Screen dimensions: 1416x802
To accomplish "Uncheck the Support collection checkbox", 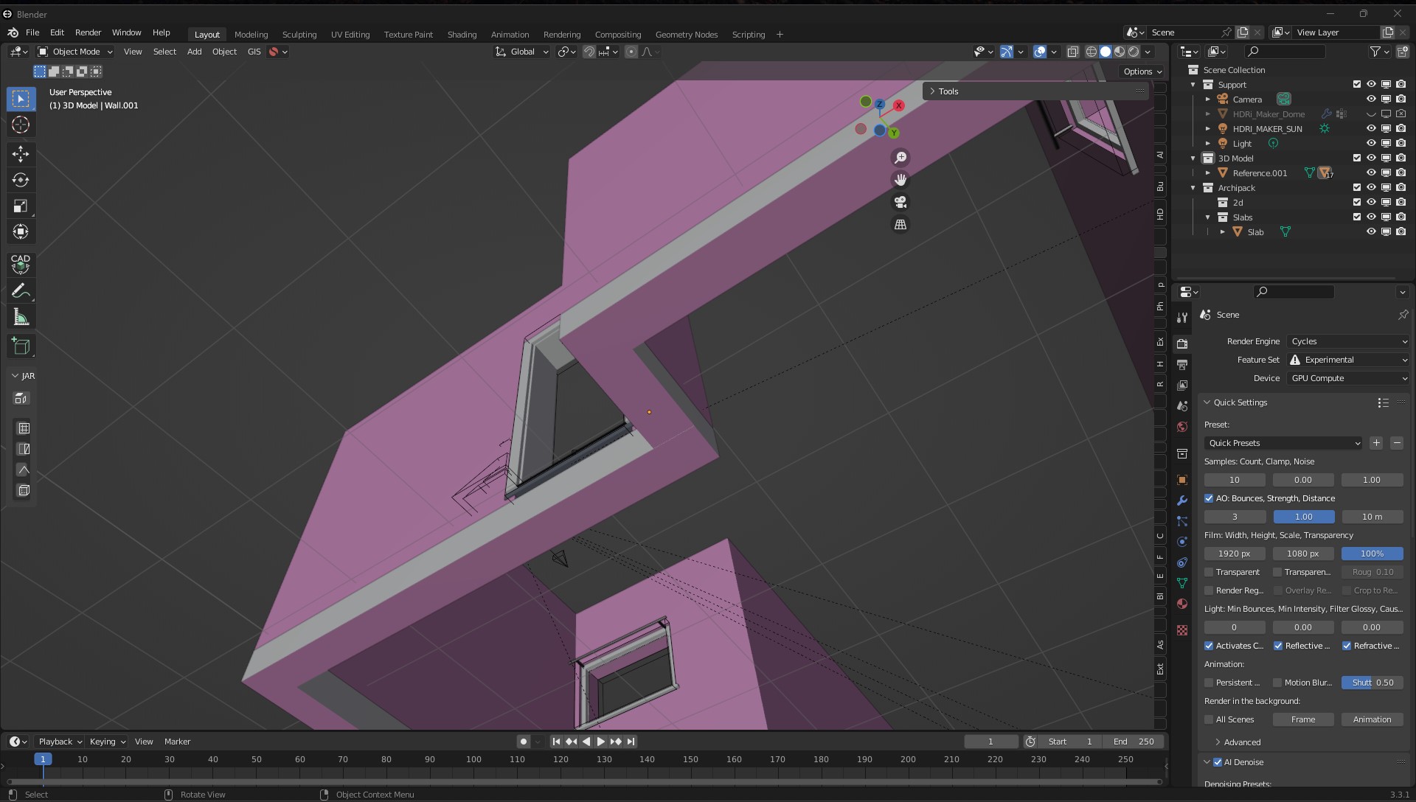I will pos(1357,84).
